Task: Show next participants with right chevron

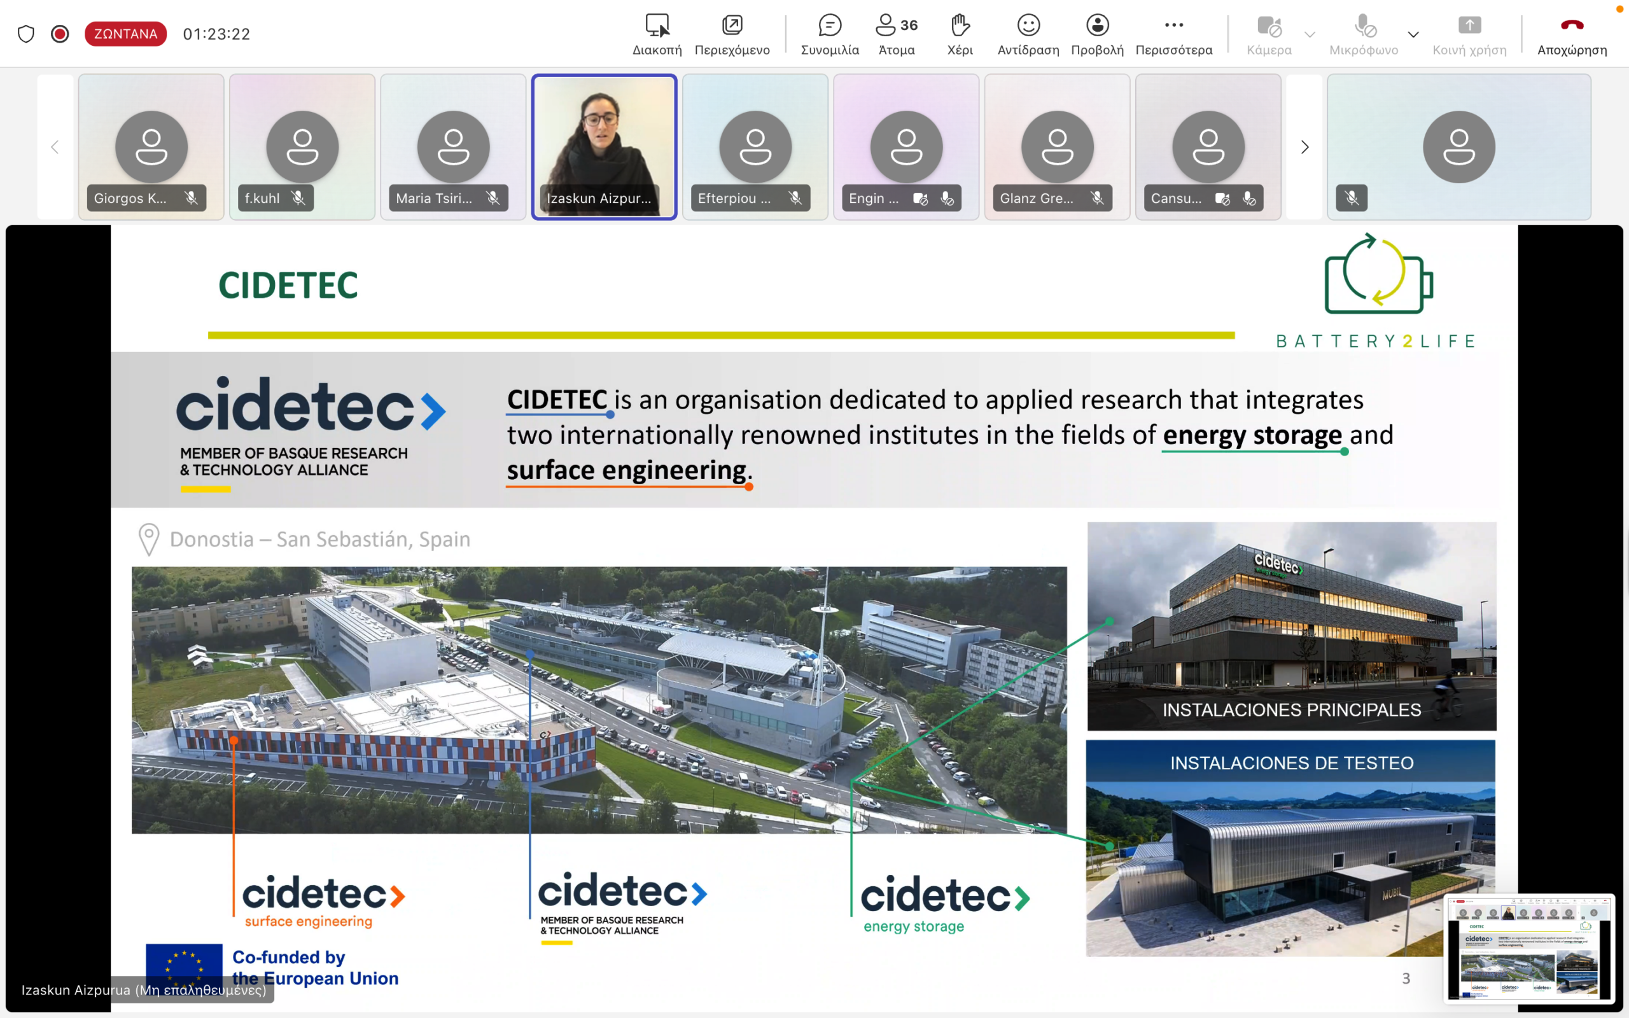Action: (1304, 147)
